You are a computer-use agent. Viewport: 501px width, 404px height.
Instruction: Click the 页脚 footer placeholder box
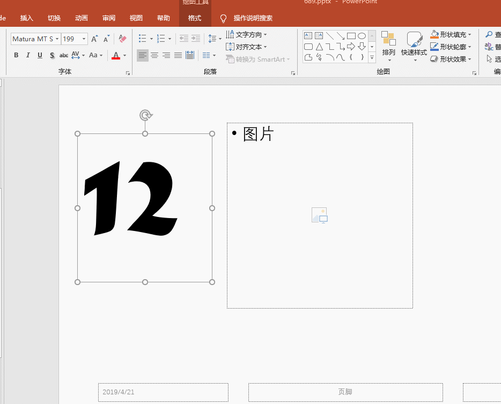click(345, 392)
